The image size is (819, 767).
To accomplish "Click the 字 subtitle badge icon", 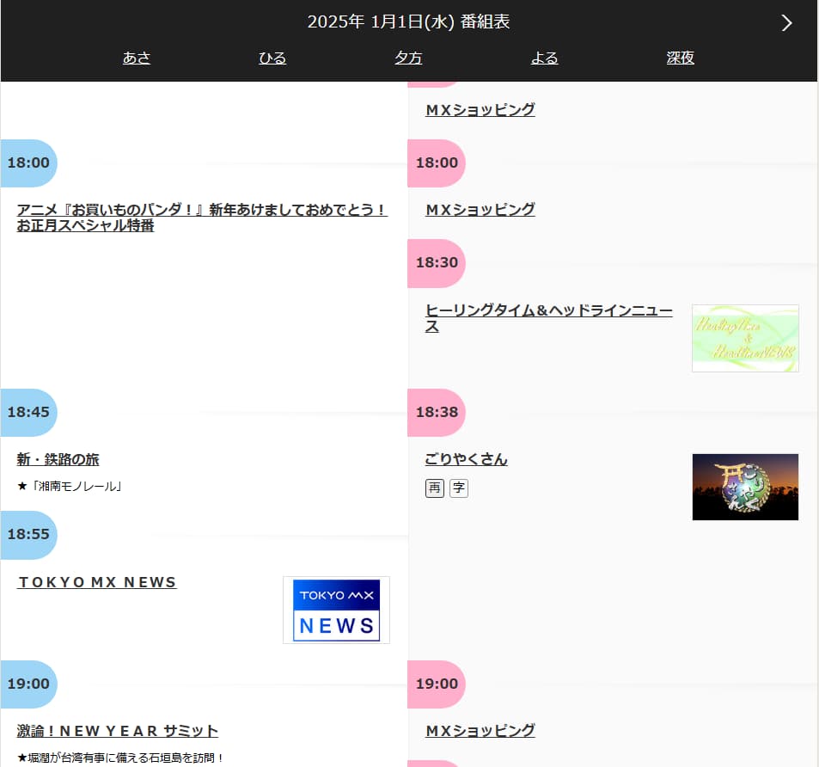I will [459, 488].
